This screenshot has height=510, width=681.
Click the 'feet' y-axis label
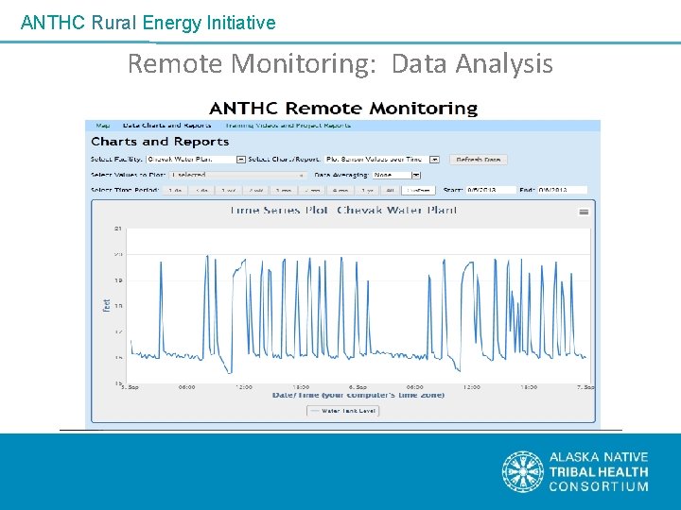click(x=106, y=305)
